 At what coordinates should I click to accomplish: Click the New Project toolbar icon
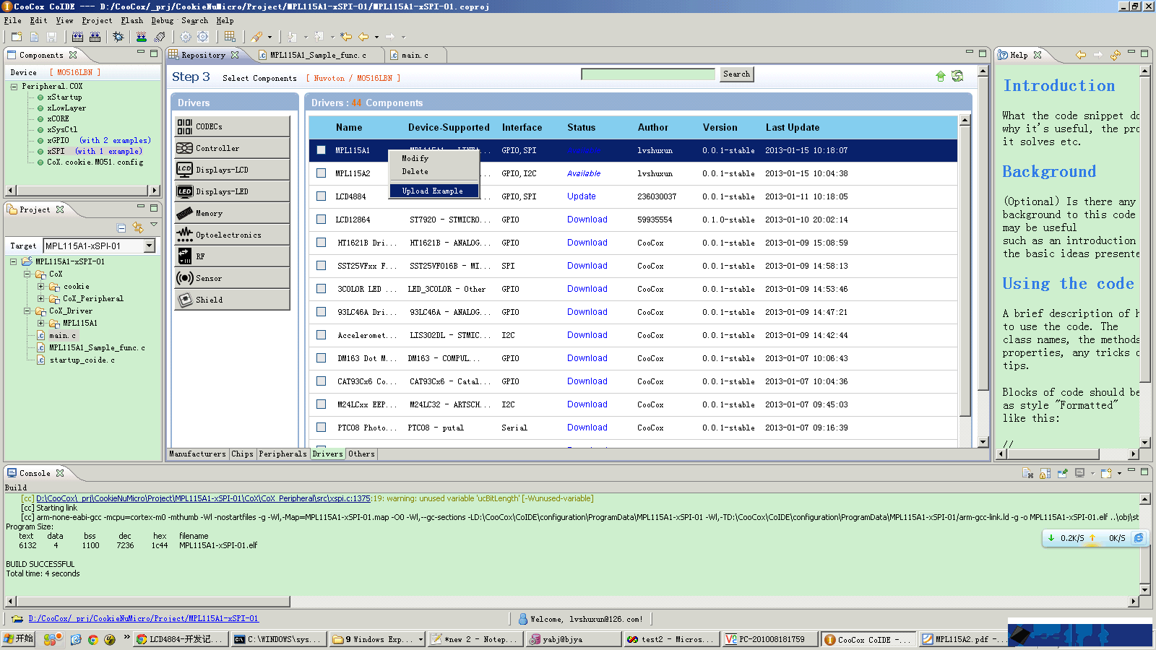pos(17,36)
